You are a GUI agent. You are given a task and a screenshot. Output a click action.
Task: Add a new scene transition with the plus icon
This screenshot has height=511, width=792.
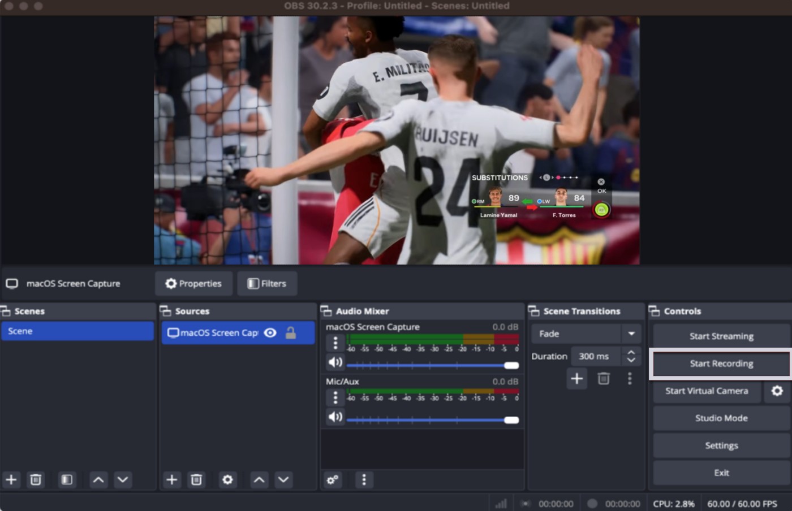[x=576, y=378]
